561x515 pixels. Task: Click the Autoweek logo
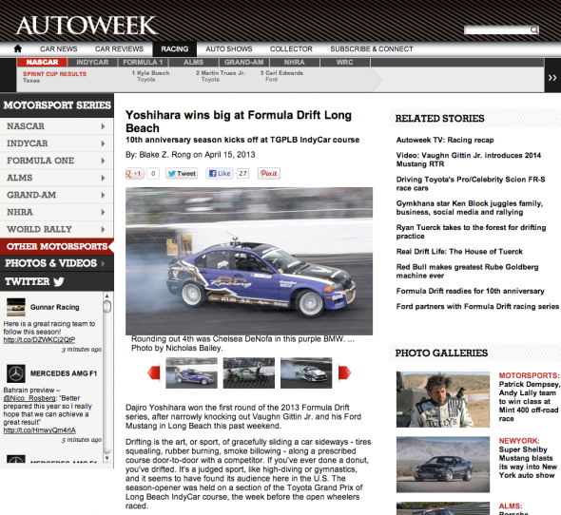click(87, 25)
